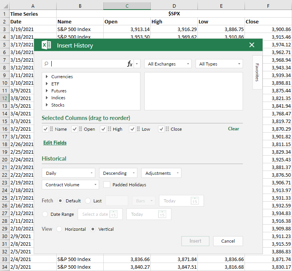The width and height of the screenshot is (292, 271).
Task: Expand the Stocks tree node
Action: 47,105
